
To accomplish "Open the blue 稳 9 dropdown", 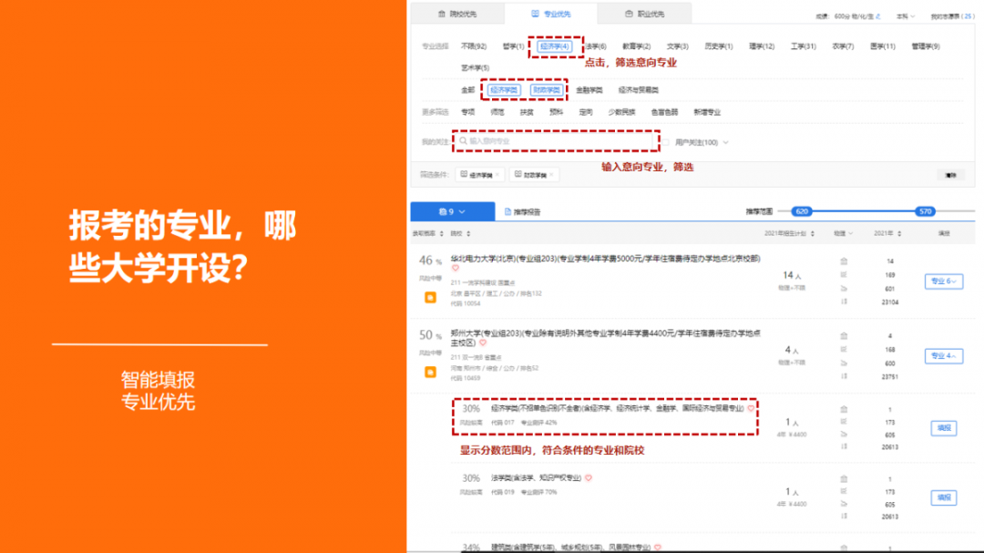I will (453, 211).
